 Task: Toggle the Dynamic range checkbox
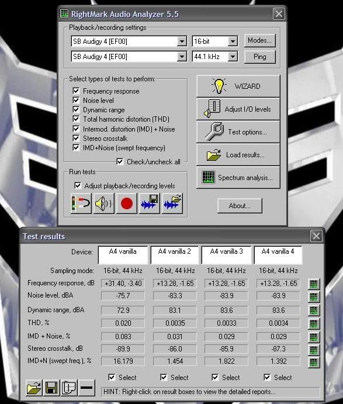[76, 109]
